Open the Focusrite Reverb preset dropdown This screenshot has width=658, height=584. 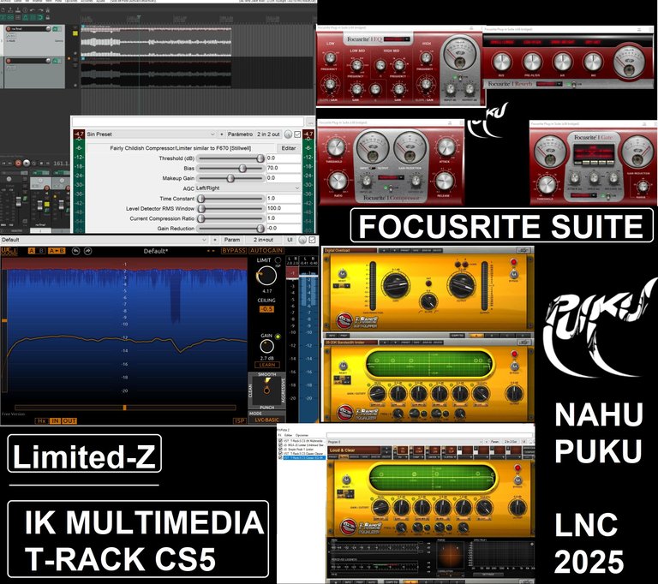point(549,84)
